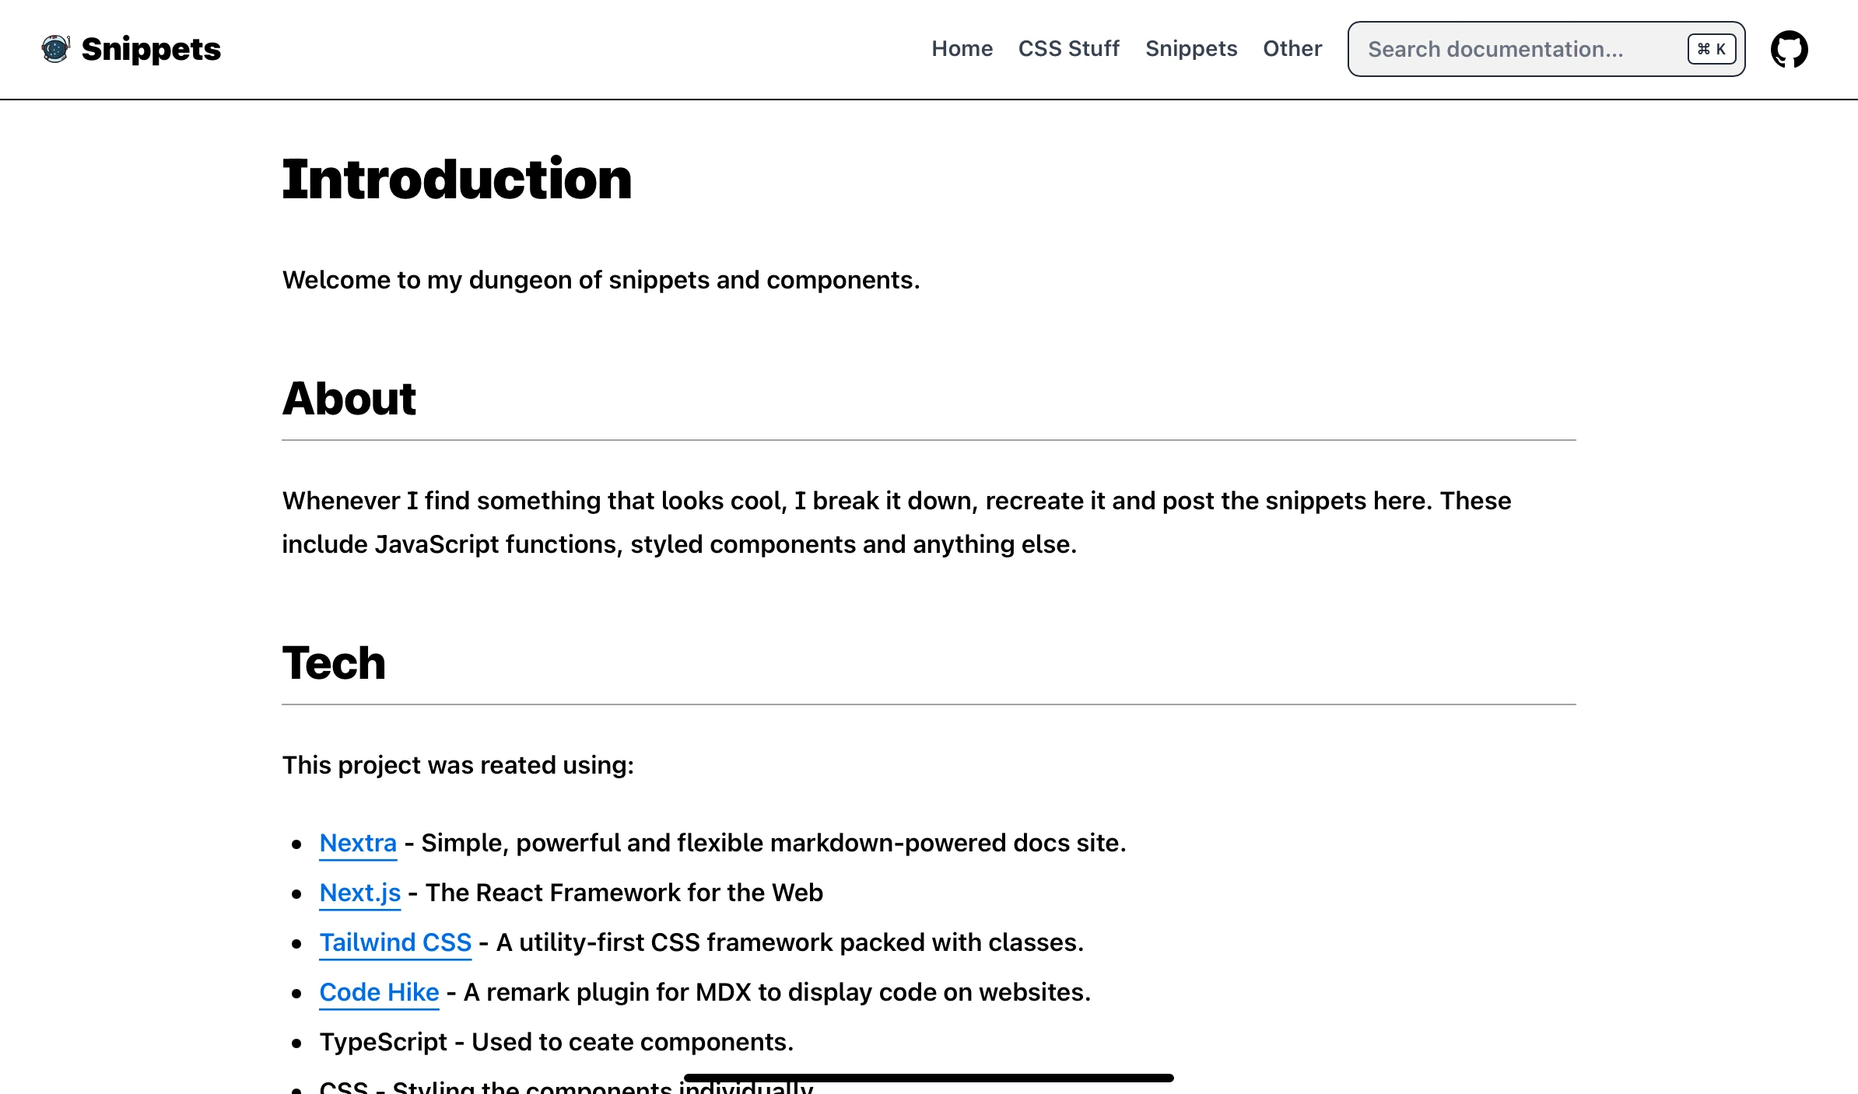The image size is (1858, 1094).
Task: Open the Code Hike link
Action: coord(379,992)
